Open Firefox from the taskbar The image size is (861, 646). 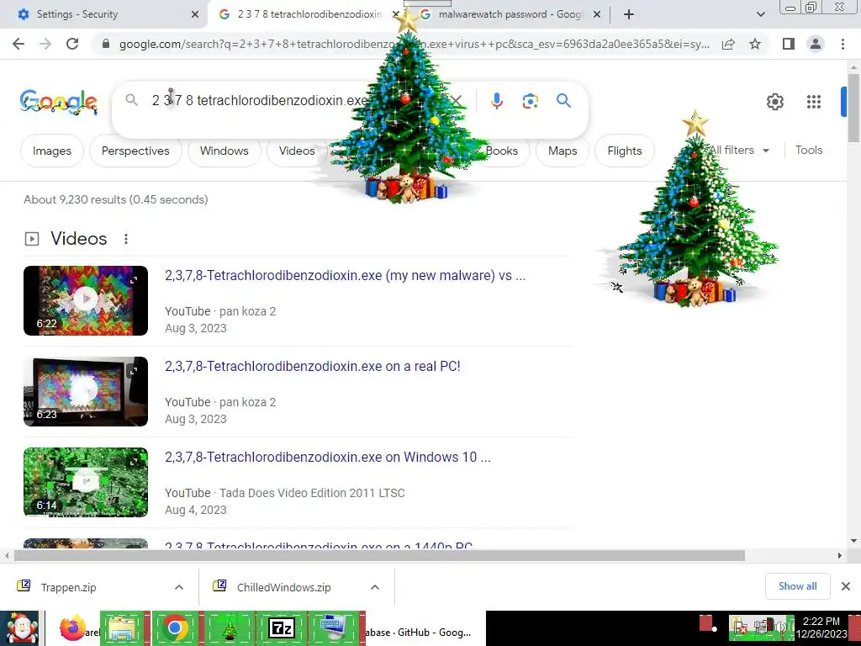[73, 627]
